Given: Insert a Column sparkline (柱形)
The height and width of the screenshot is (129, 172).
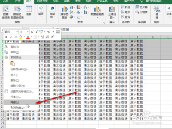Looking at the screenshot, I should tap(126, 12).
